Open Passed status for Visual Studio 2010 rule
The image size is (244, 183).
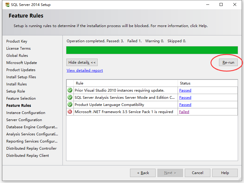tap(185, 90)
